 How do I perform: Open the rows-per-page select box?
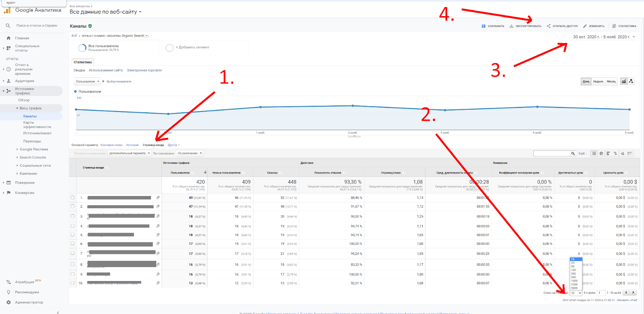click(576, 293)
